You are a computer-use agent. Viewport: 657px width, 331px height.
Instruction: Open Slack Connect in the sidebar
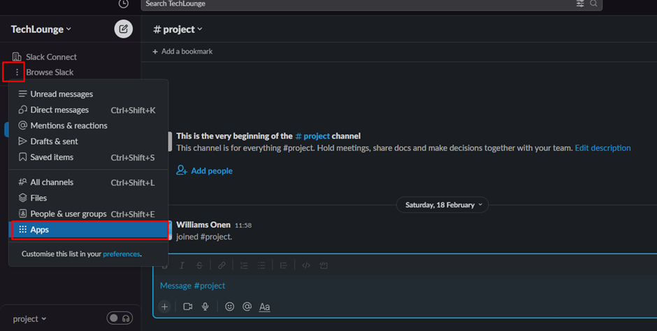[51, 57]
